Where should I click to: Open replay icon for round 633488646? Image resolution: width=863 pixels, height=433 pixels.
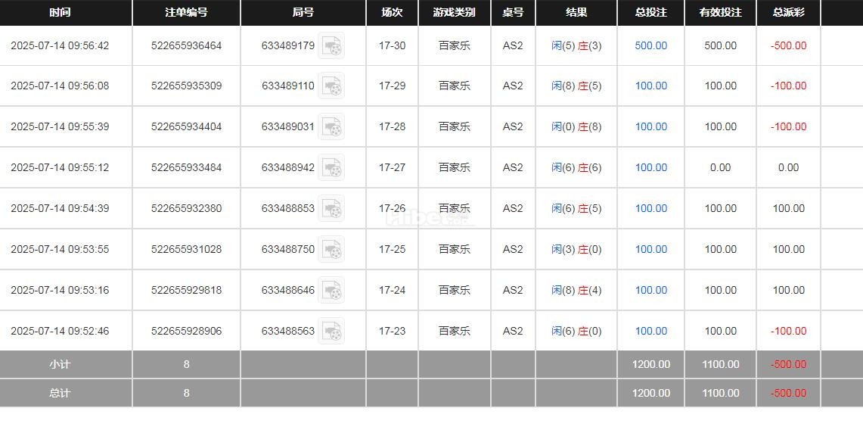[x=331, y=291]
